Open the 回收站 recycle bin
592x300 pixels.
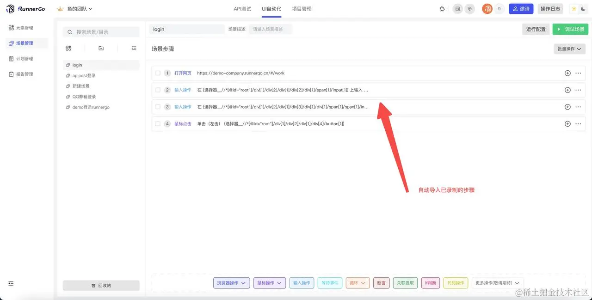click(101, 286)
